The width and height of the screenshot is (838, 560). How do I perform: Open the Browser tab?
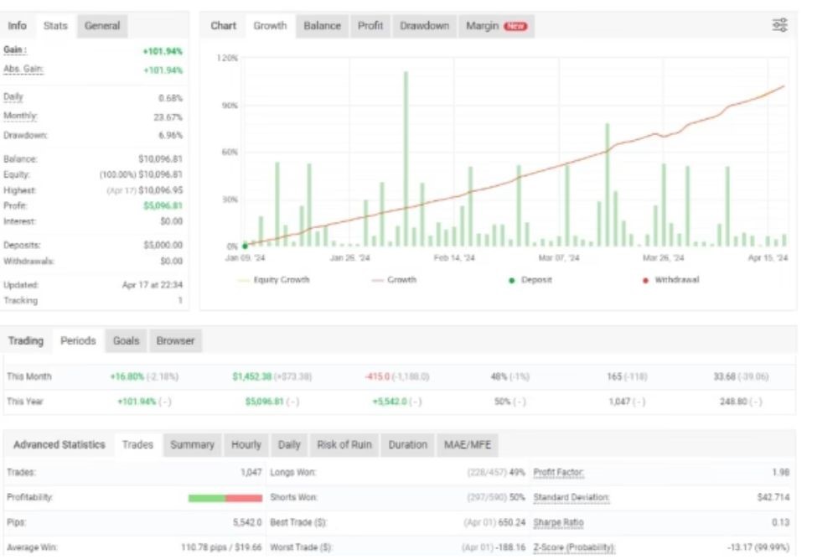pyautogui.click(x=175, y=341)
